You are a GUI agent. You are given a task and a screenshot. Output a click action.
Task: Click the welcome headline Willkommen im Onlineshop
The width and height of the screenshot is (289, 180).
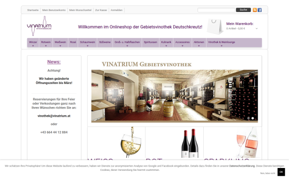(140, 27)
